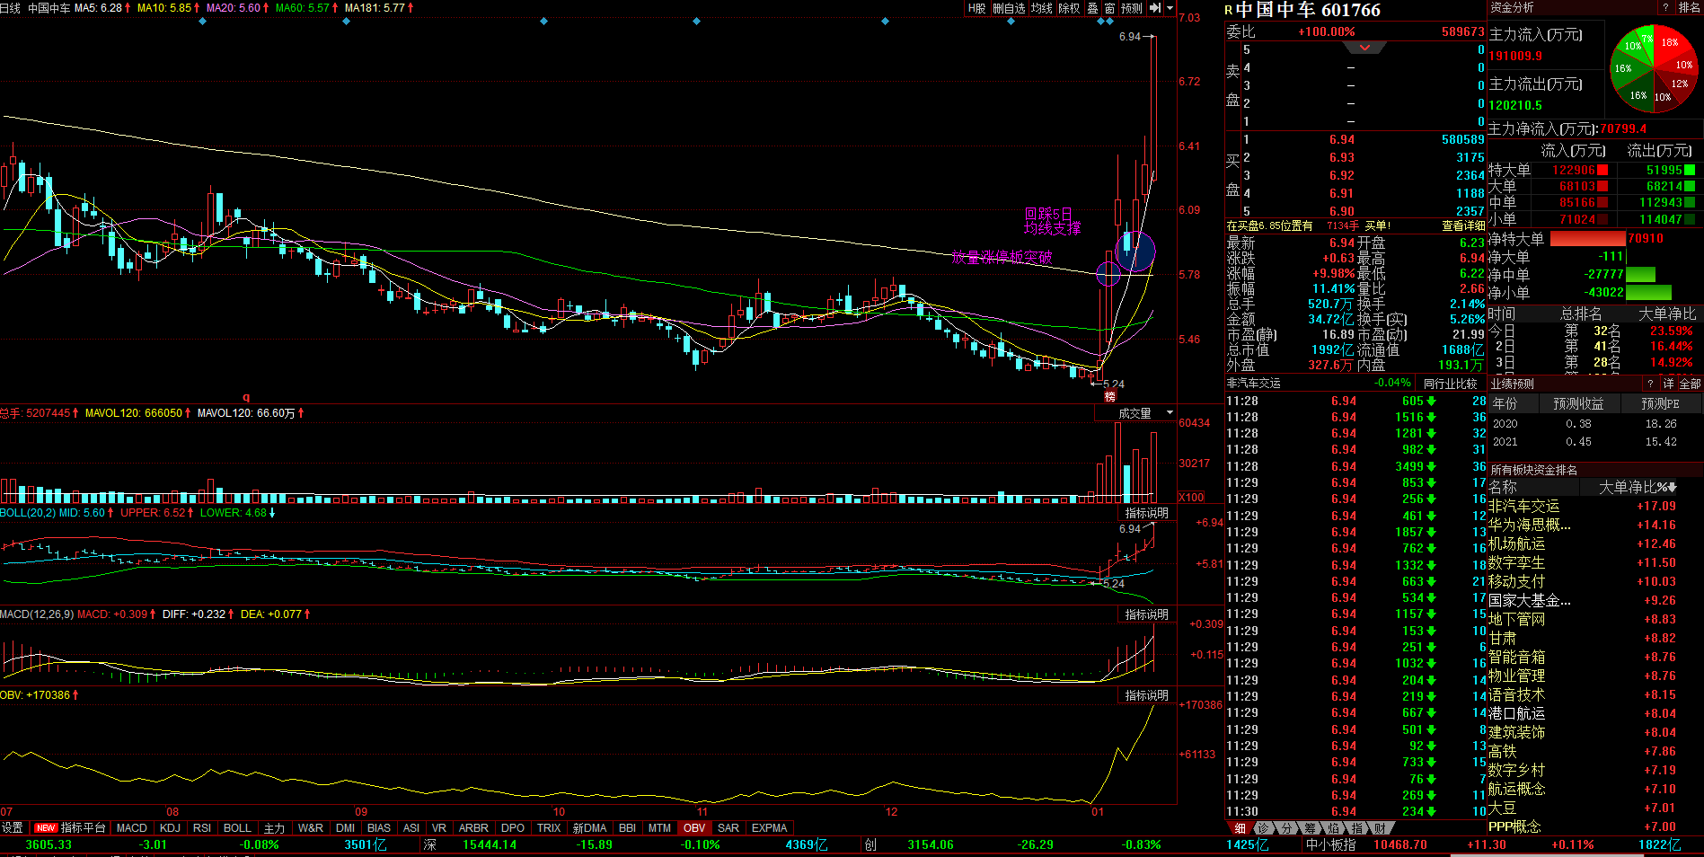
Task: Toggle 均线 moving average lines
Action: point(1042,8)
